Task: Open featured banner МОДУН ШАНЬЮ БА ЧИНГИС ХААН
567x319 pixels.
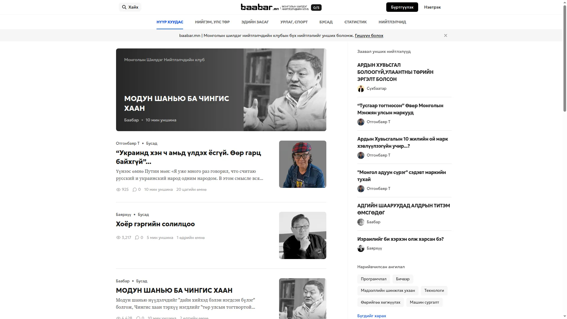Action: point(177,103)
